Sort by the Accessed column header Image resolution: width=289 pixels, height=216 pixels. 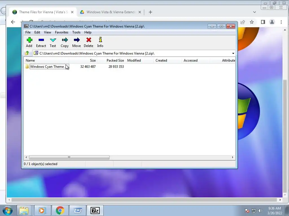[x=196, y=60]
